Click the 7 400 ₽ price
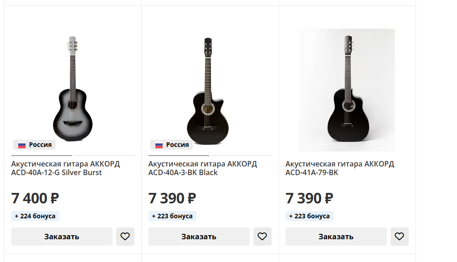This screenshot has width=457, height=262. (35, 198)
